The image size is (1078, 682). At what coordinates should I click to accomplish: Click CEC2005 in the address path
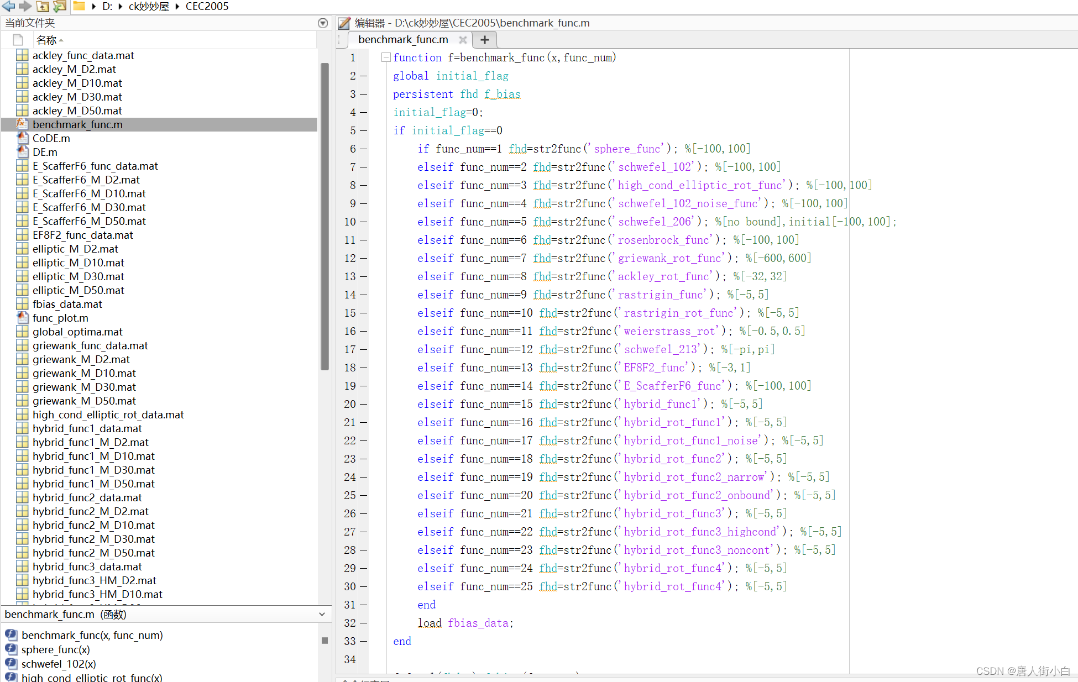click(207, 6)
